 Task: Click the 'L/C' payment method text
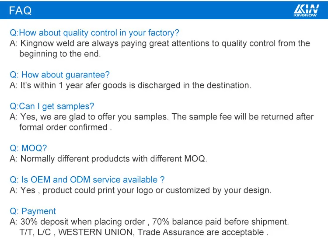(x=44, y=232)
